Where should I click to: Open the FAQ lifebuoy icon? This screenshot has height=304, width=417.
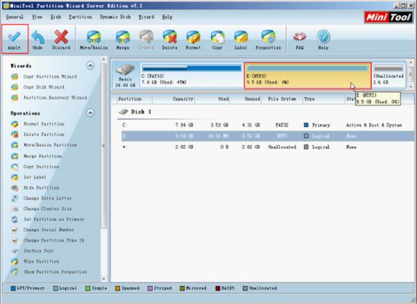[300, 37]
